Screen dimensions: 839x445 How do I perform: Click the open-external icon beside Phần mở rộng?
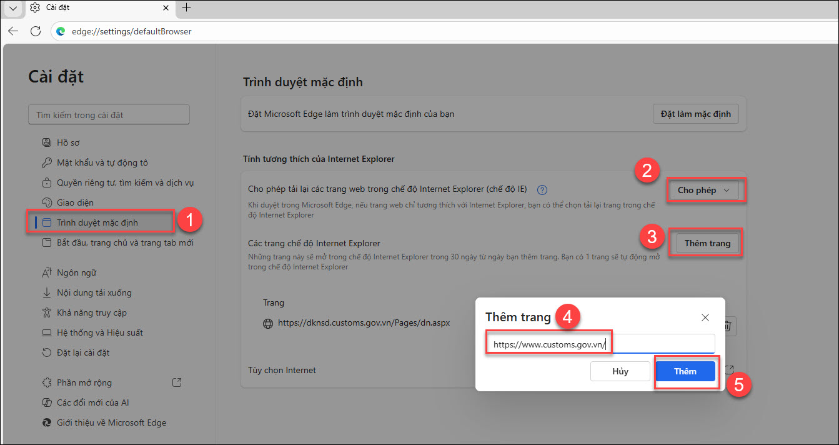pyautogui.click(x=177, y=382)
